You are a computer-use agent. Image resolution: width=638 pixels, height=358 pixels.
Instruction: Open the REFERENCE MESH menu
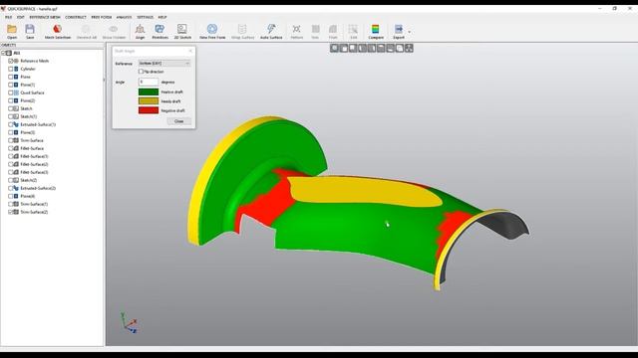tap(45, 18)
